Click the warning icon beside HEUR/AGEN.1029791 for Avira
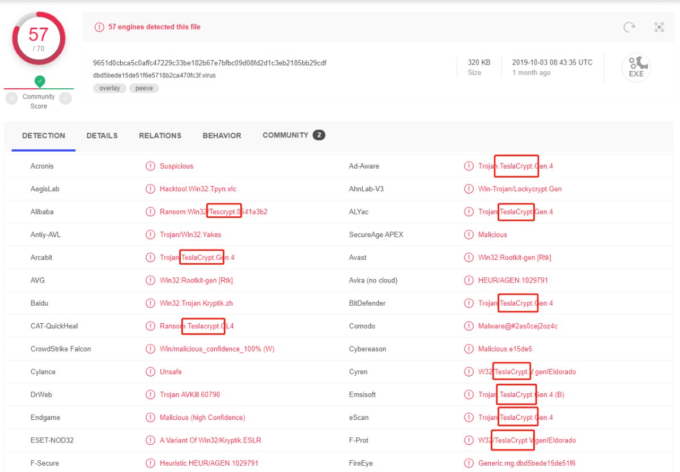Screen dimensions: 680x472 click(469, 280)
